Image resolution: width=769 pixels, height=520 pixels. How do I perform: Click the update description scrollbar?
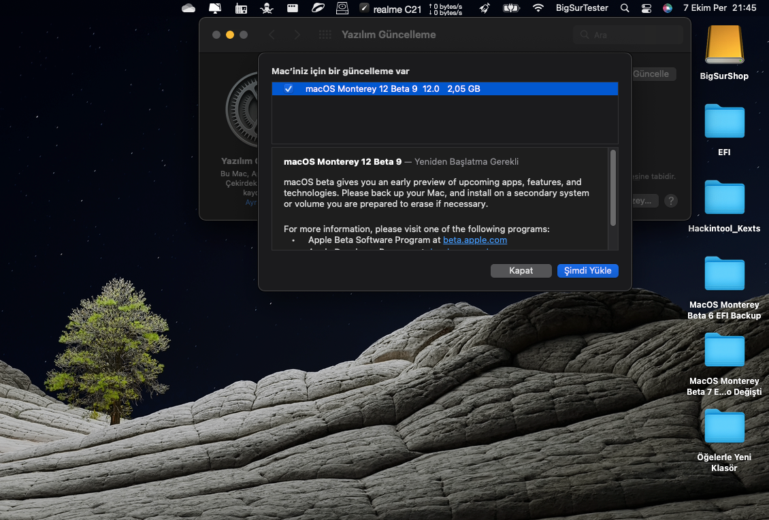[x=613, y=188]
